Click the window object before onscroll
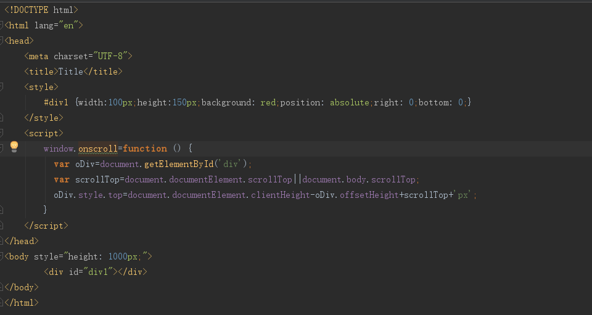This screenshot has width=592, height=315. point(59,149)
